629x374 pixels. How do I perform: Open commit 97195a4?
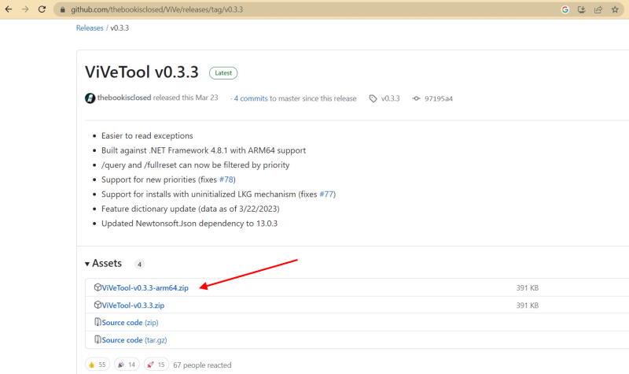point(438,98)
